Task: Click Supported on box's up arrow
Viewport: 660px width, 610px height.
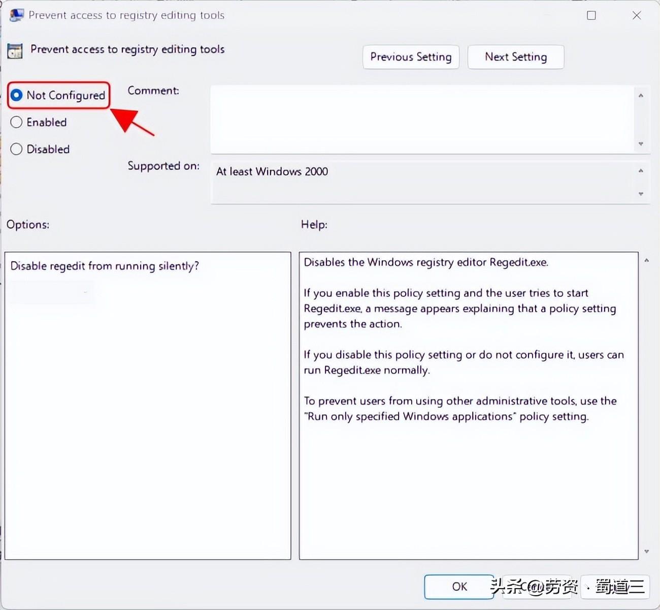Action: (x=641, y=171)
